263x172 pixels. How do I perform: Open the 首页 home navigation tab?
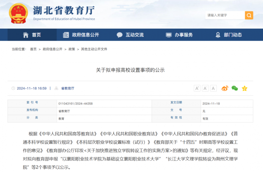click(x=36, y=35)
